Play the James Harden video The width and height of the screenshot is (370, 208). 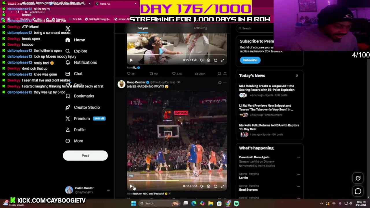point(131,186)
